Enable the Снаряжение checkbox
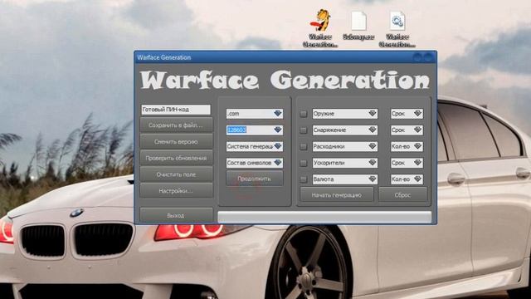Screen dimensions: 531x299 (x=304, y=130)
